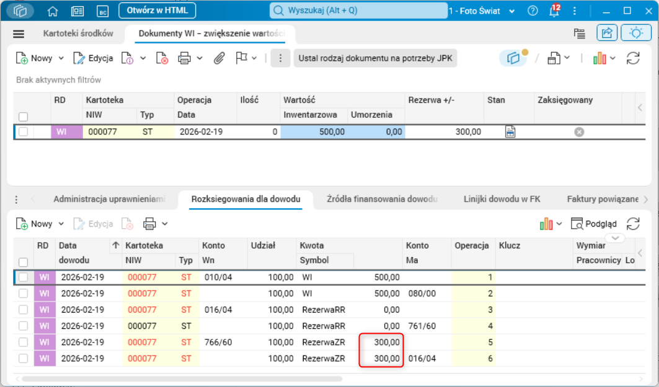Open the notifications bell icon

[x=553, y=11]
